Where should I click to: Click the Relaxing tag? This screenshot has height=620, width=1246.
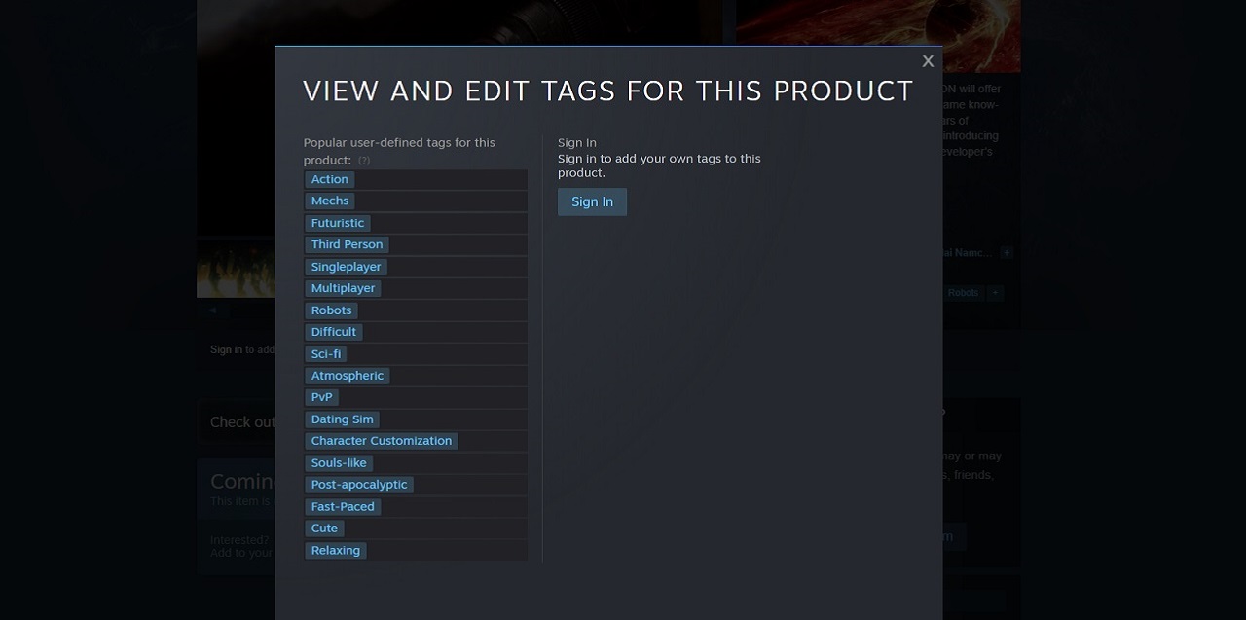335,551
